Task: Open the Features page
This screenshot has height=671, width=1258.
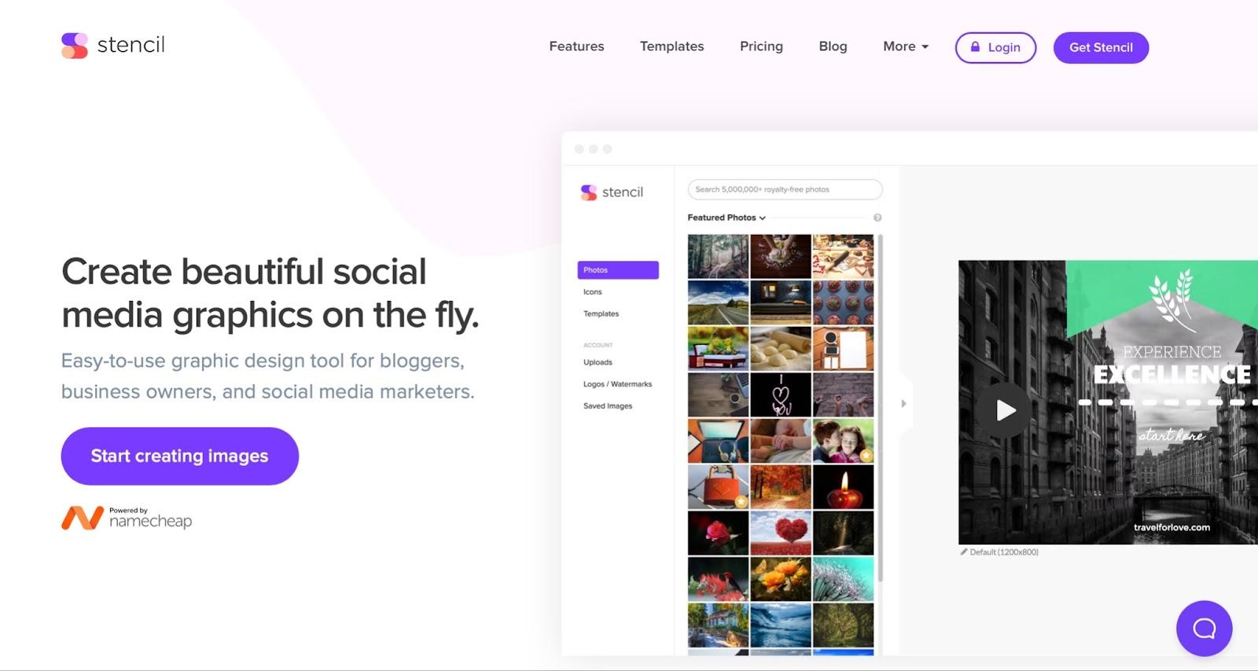Action: [576, 46]
